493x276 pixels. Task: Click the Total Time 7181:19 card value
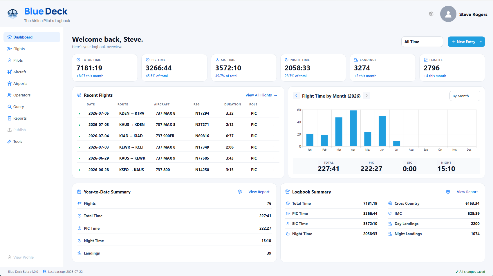point(89,68)
